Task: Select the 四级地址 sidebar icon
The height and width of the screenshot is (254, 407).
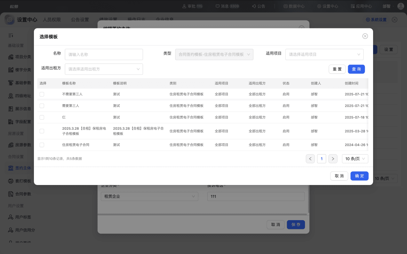Action: pyautogui.click(x=11, y=96)
